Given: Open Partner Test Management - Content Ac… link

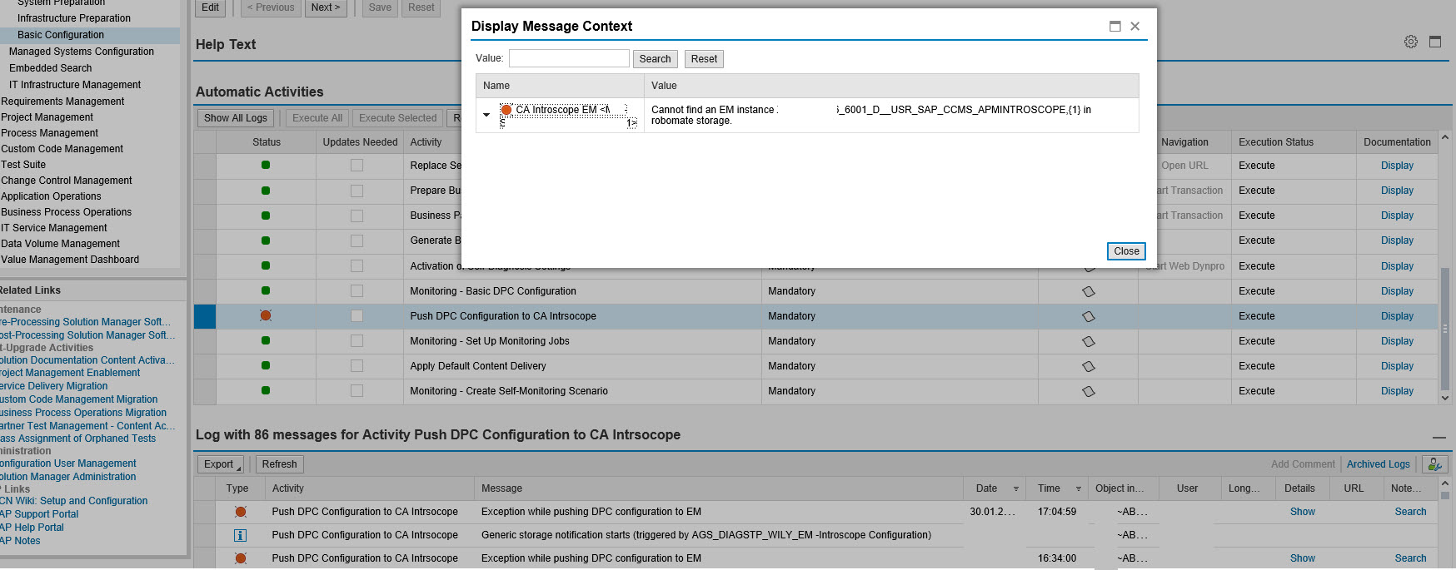Looking at the screenshot, I should click(x=87, y=426).
